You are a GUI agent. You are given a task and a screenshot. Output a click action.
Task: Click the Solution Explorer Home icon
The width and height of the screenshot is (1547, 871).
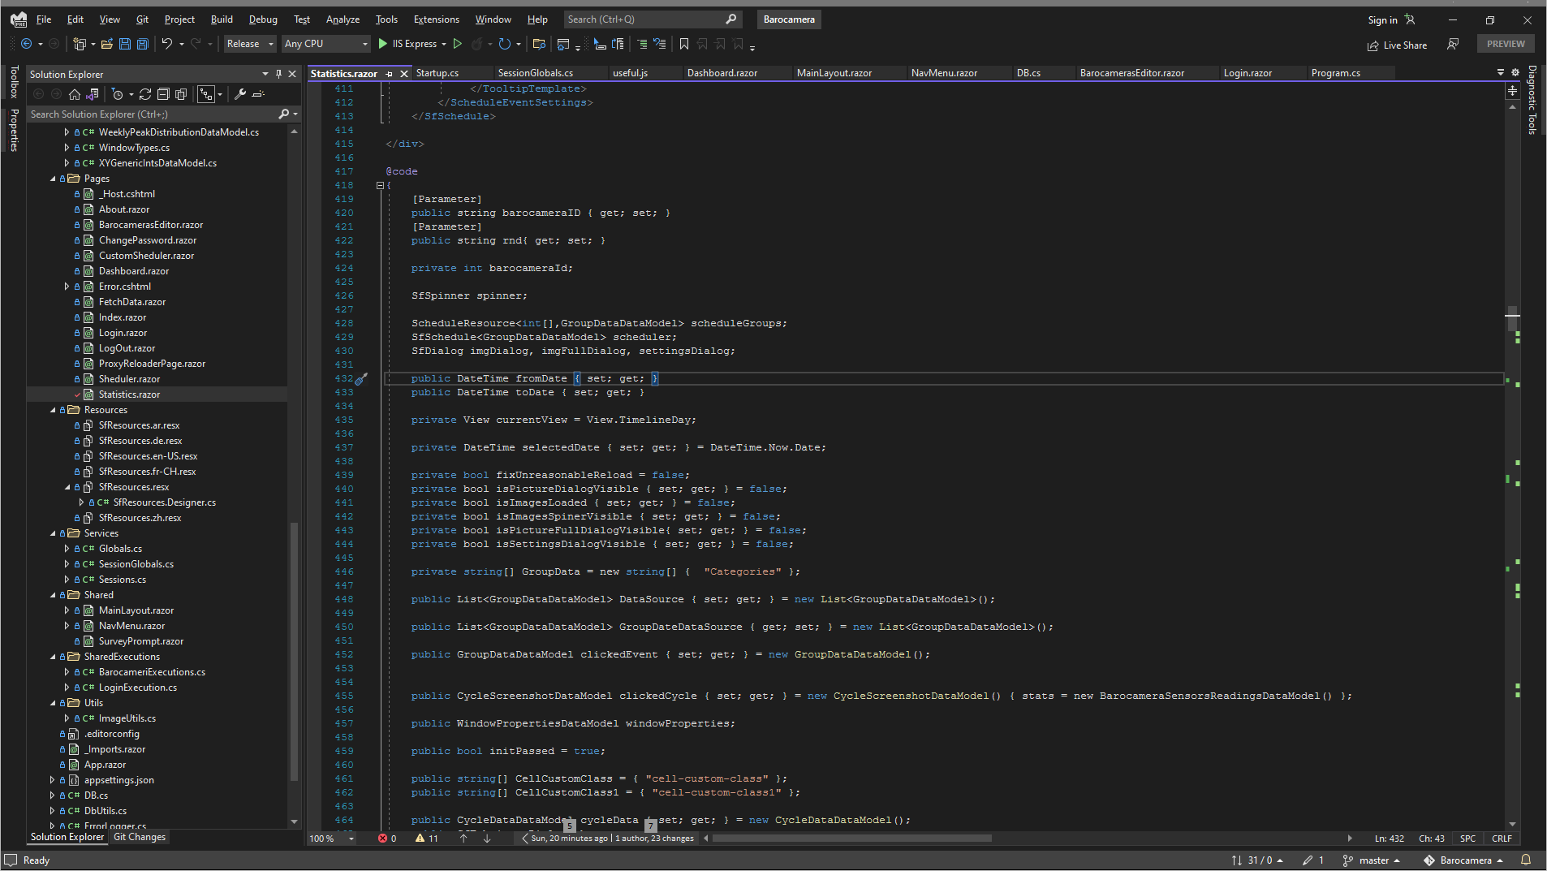click(75, 94)
